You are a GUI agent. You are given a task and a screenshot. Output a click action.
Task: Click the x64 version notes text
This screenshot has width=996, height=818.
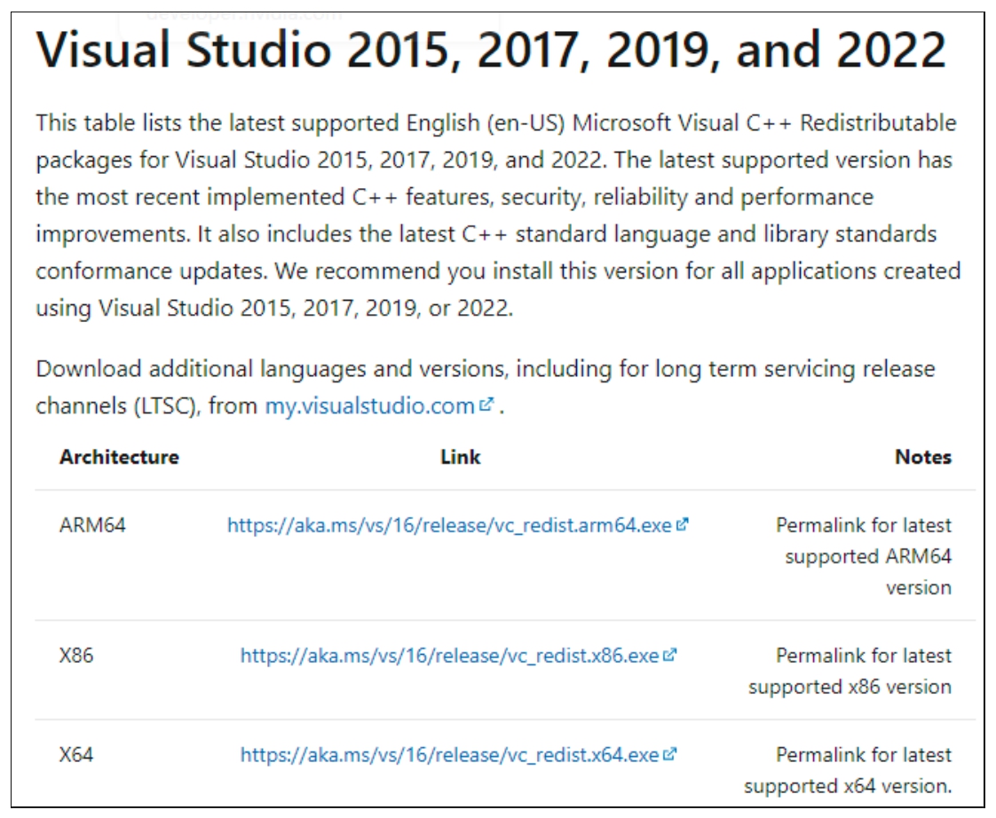(x=848, y=771)
